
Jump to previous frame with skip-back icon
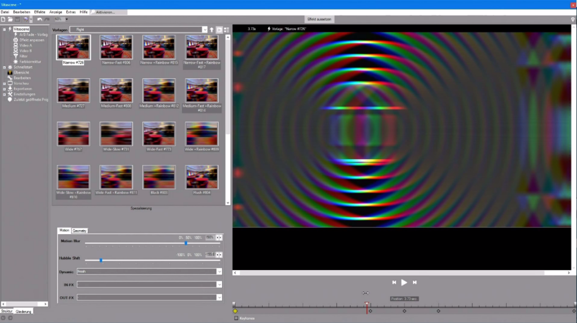click(394, 282)
